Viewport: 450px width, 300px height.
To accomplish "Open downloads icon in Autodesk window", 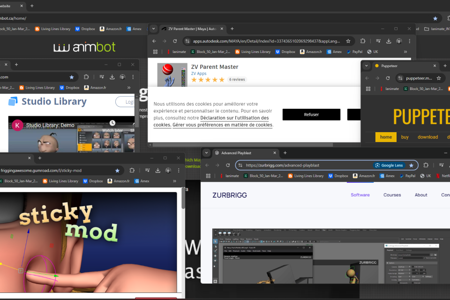I will (x=389, y=41).
